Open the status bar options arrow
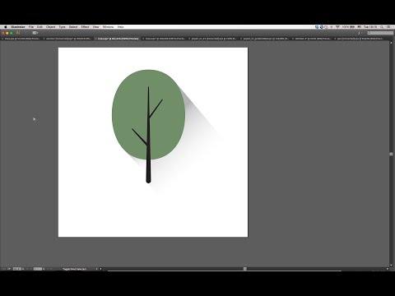395x296 pixels. click(96, 269)
